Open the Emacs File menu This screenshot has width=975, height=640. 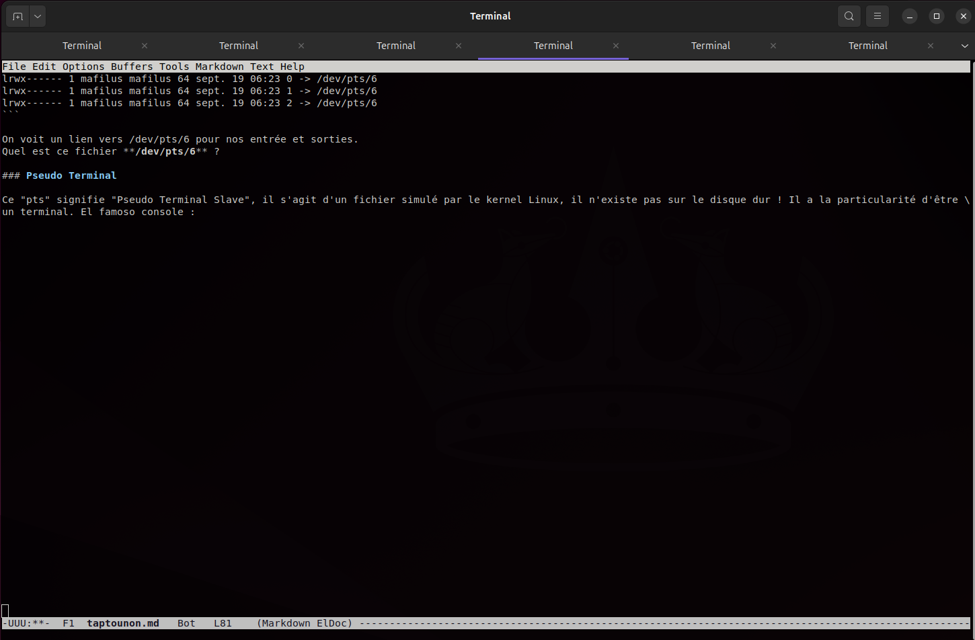point(14,67)
